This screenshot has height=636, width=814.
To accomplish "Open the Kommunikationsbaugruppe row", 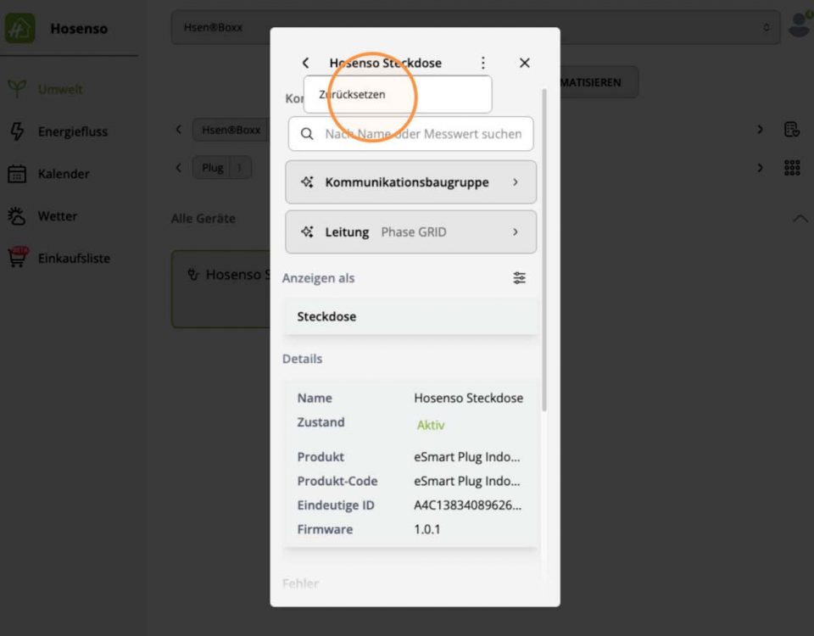I will (410, 182).
